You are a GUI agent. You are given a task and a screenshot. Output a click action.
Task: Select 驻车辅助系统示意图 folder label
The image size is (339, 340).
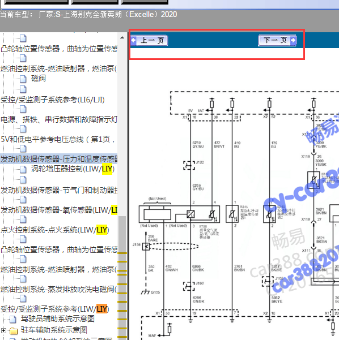tap(54, 330)
